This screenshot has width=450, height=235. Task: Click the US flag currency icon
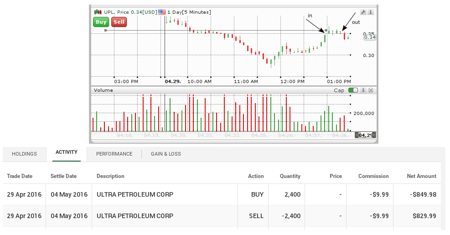[162, 12]
